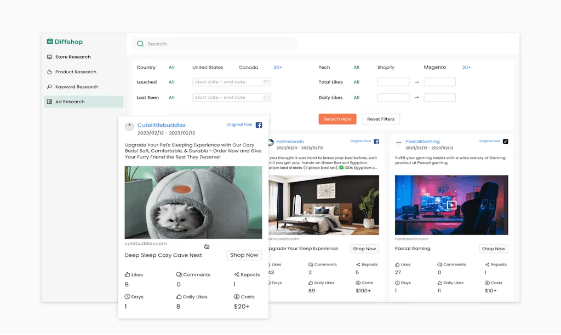Click the search input field at the top

coord(214,44)
